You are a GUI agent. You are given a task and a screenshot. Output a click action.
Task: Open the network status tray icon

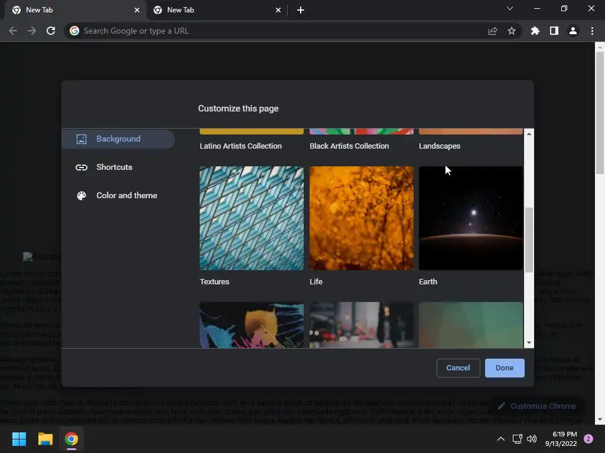pos(517,439)
